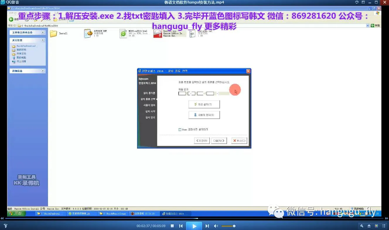Screen dimensions: 389x230
Task: Click the hancom logo in installer
Action: [x=144, y=79]
